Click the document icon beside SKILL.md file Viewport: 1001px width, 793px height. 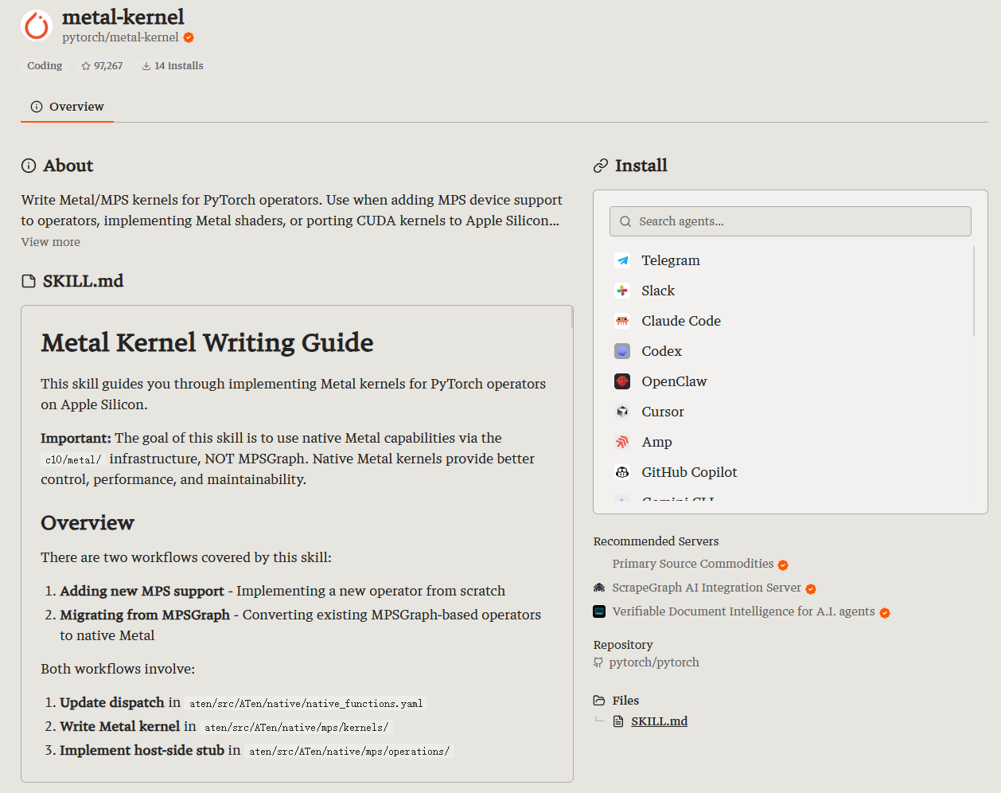click(x=618, y=721)
